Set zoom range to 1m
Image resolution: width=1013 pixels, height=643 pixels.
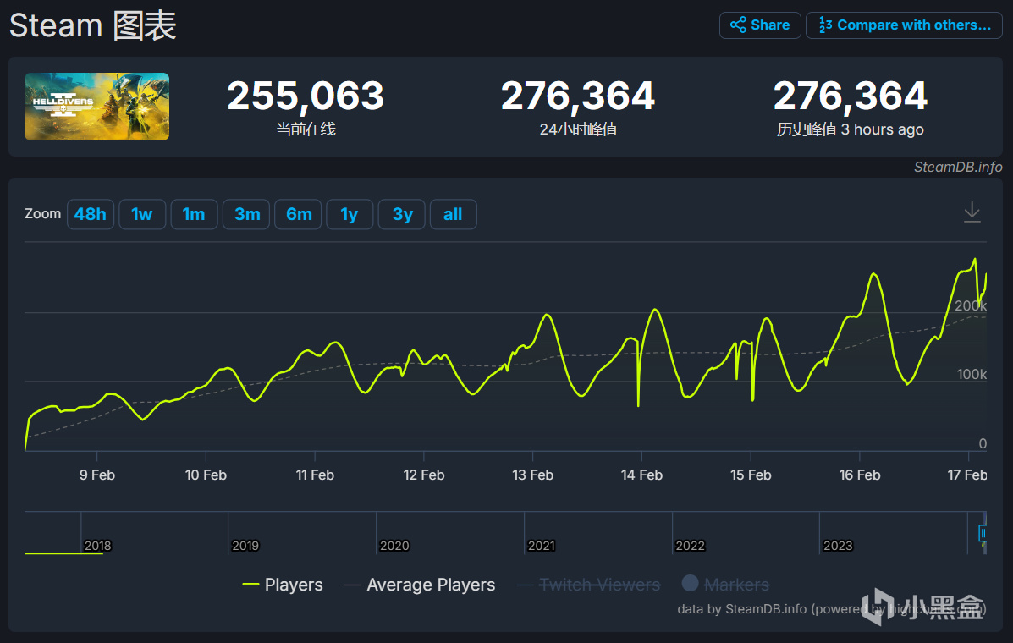click(x=194, y=214)
